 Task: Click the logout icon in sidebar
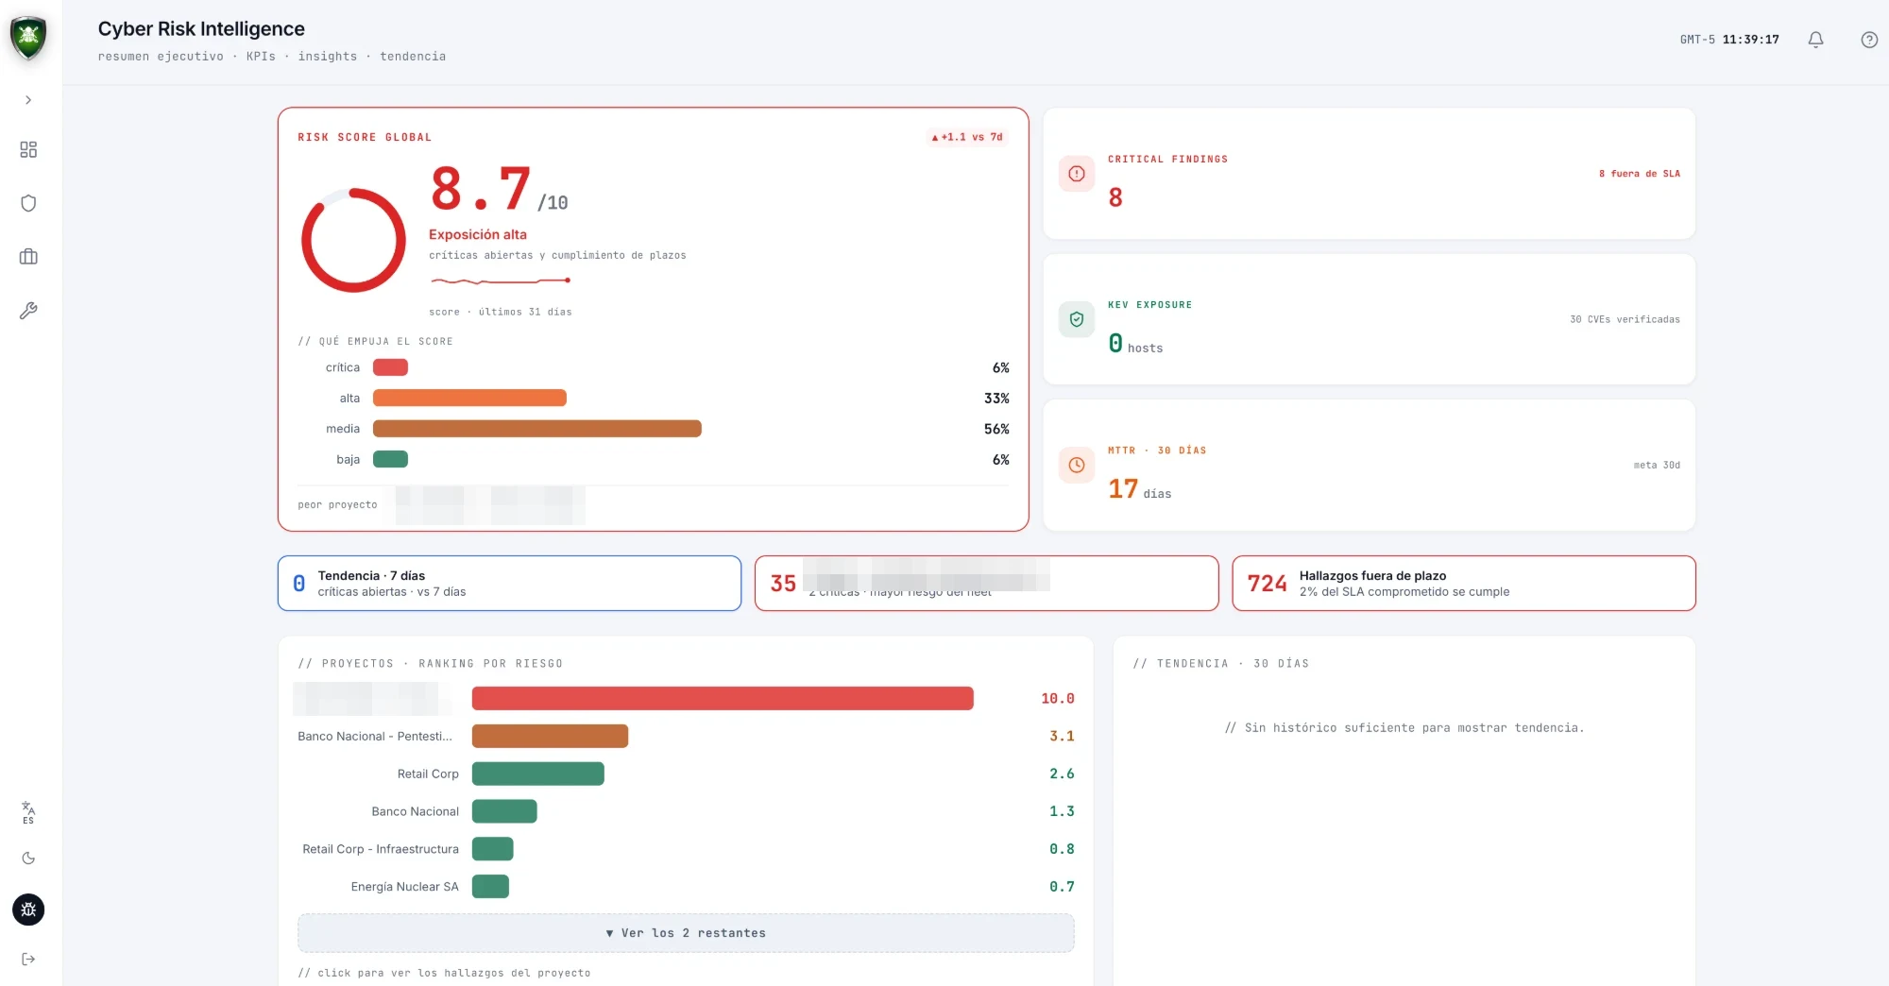(28, 959)
